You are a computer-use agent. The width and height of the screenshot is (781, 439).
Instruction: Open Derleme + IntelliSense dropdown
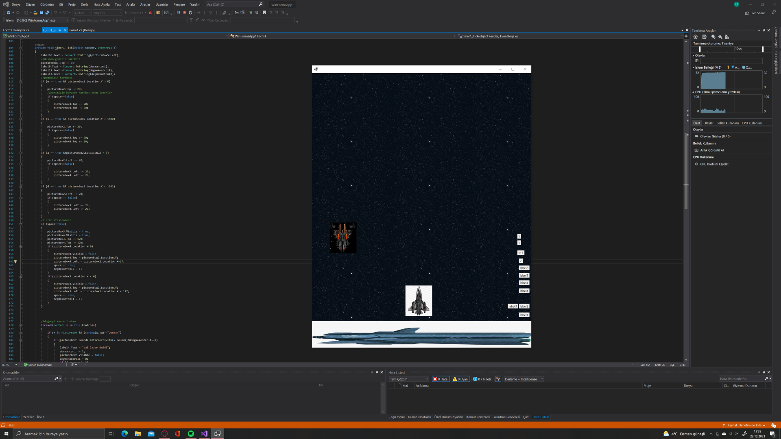pyautogui.click(x=524, y=379)
